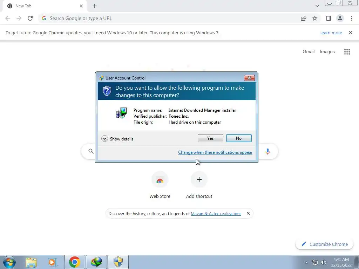
Task: Dismiss the Mayan & Aztec promo
Action: coord(248,213)
